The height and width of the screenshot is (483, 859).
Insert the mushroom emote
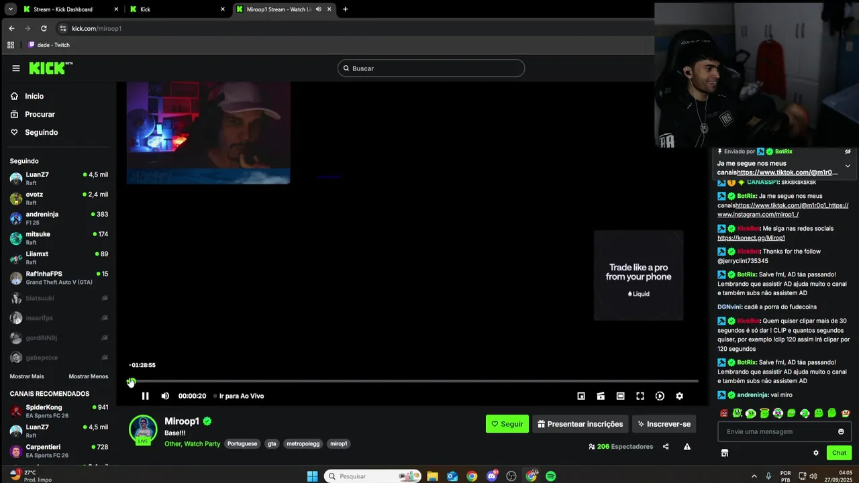point(846,413)
